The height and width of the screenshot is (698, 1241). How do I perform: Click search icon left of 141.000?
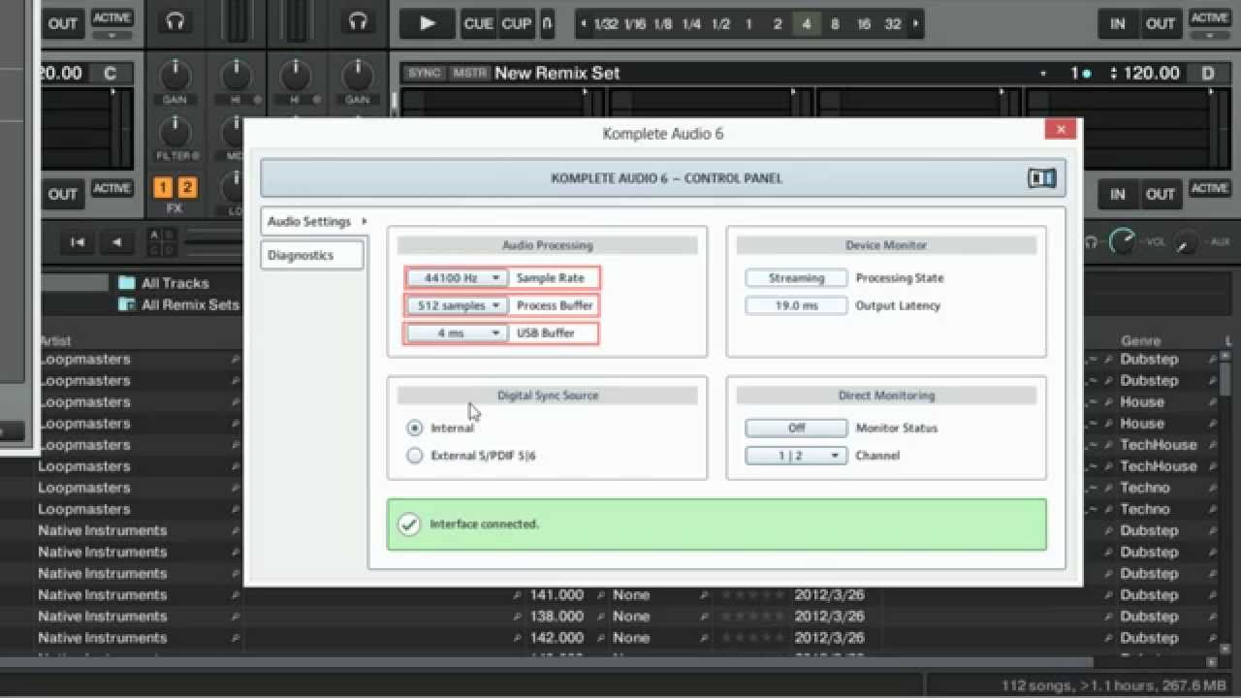(518, 595)
